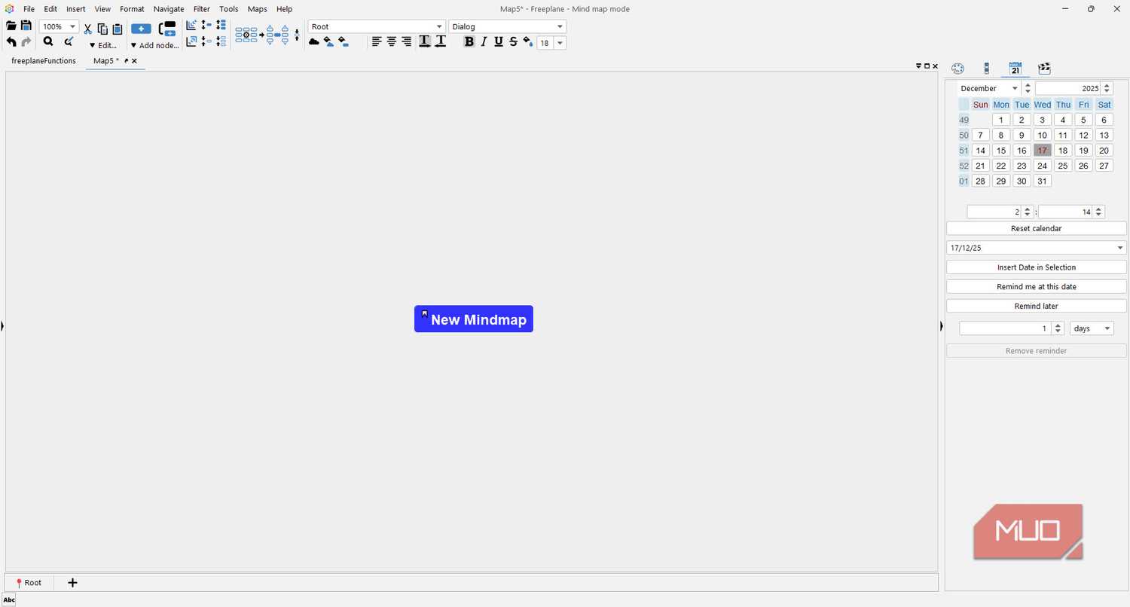Screen dimensions: 1130x607
Task: Expand the Add node... toolbar menu
Action: (x=155, y=45)
